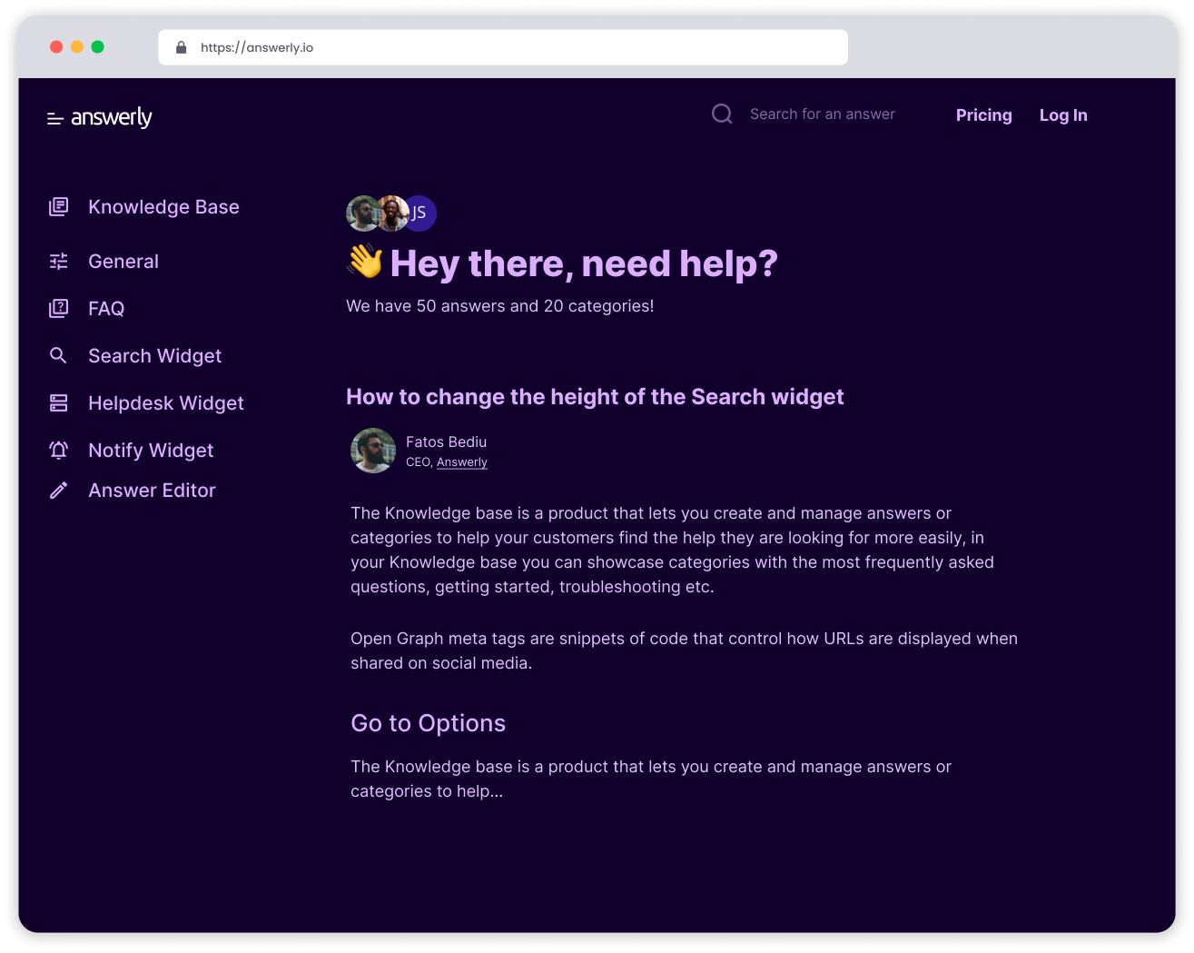
Task: Click 'We have 50 answers and 20 categories!' text
Action: tap(499, 306)
